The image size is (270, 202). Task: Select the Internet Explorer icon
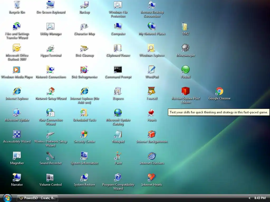[17, 91]
